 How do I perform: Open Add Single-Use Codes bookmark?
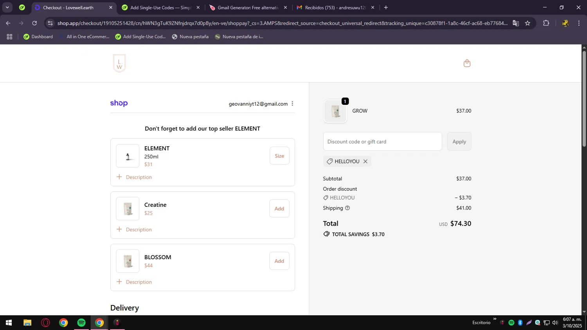[x=140, y=37]
